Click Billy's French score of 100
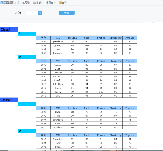Viewport: 163px width, 151px height. [x=101, y=92]
